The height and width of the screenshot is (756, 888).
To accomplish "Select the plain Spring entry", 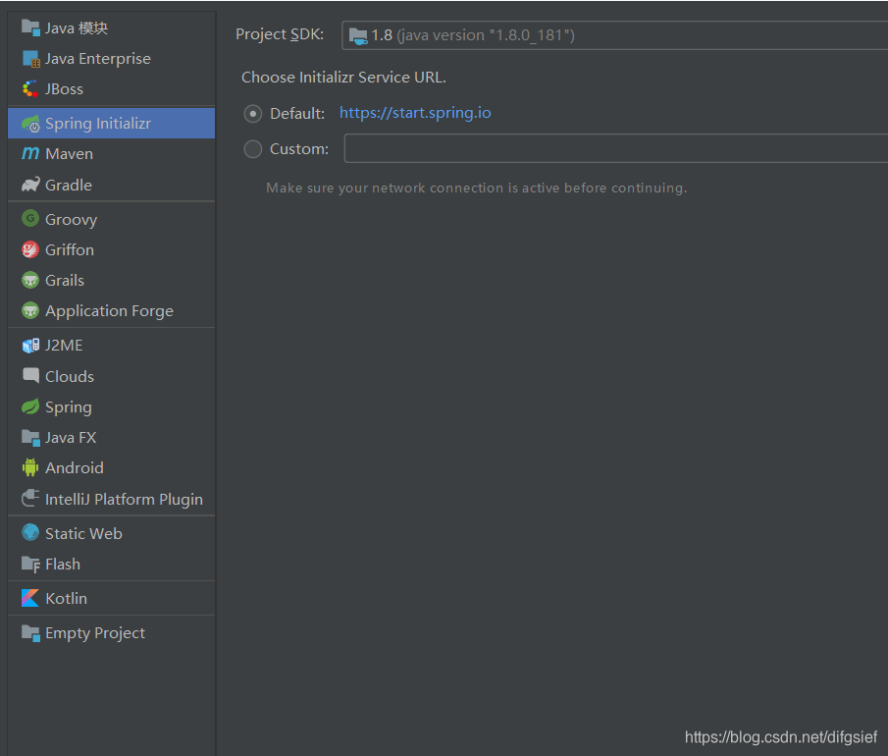I will [x=112, y=406].
